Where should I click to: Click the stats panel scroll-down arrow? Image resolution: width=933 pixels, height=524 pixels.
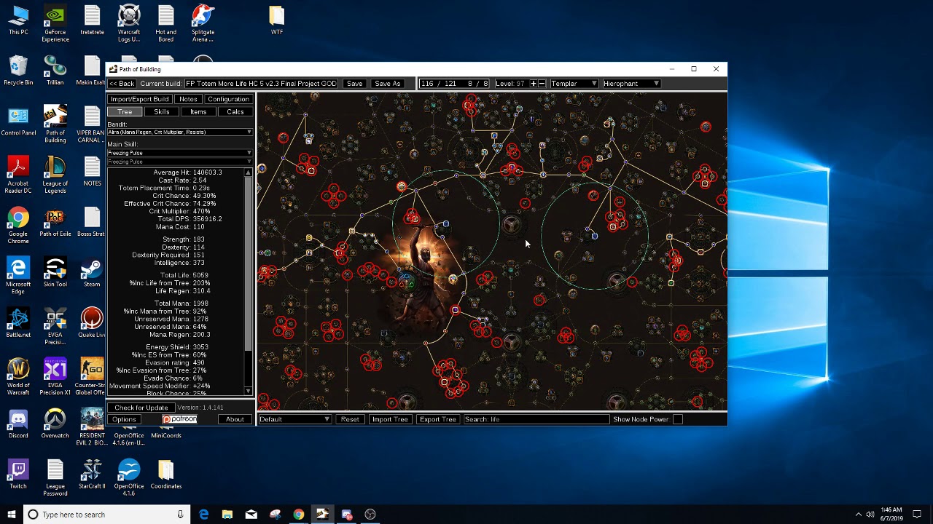point(249,392)
